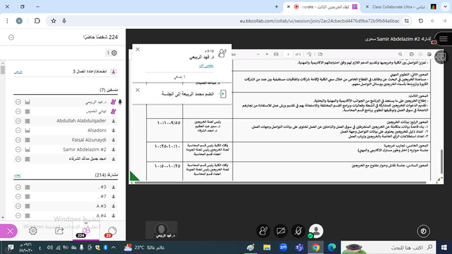Open Chrome extensions puzzle icon
Screen dimensions: 452x254
point(37,20)
